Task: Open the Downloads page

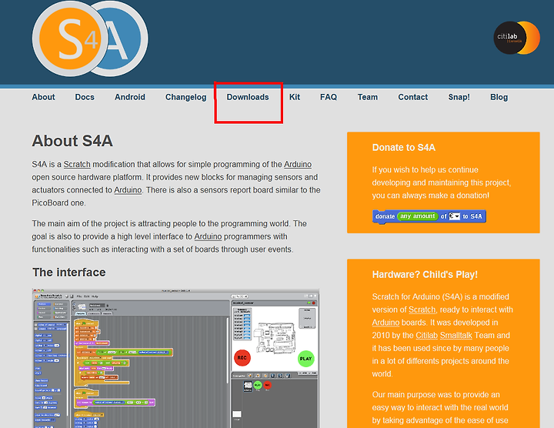Action: click(x=248, y=97)
